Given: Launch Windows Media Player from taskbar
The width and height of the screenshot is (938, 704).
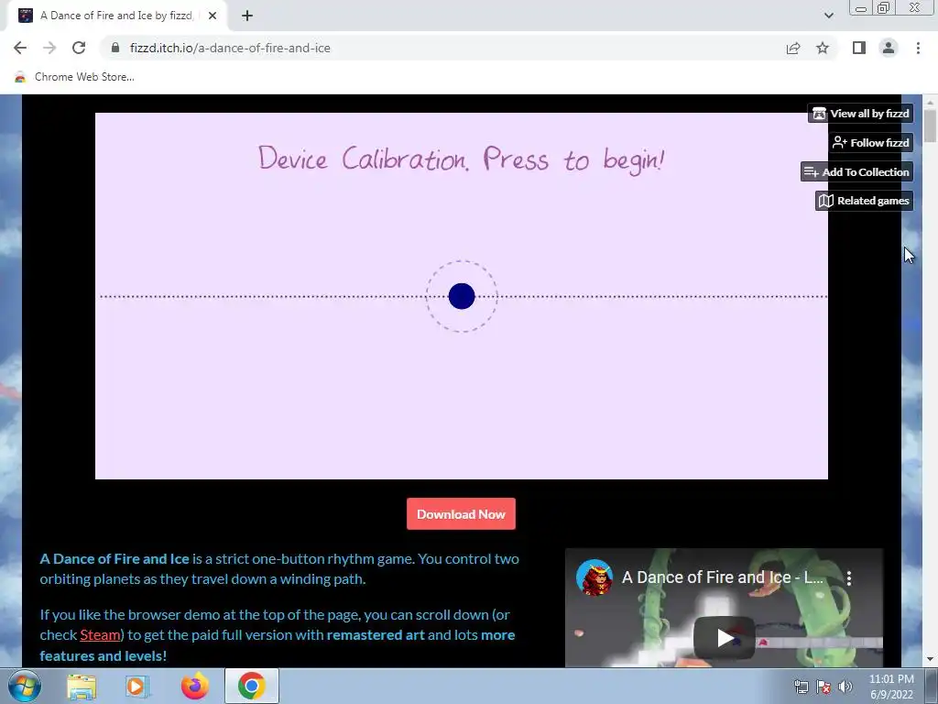Looking at the screenshot, I should coord(137,686).
